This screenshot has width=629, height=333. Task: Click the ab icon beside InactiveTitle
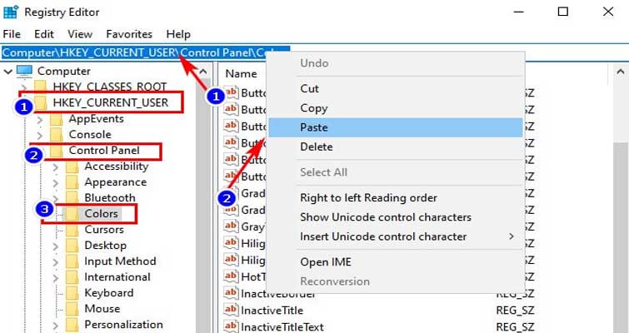click(231, 310)
